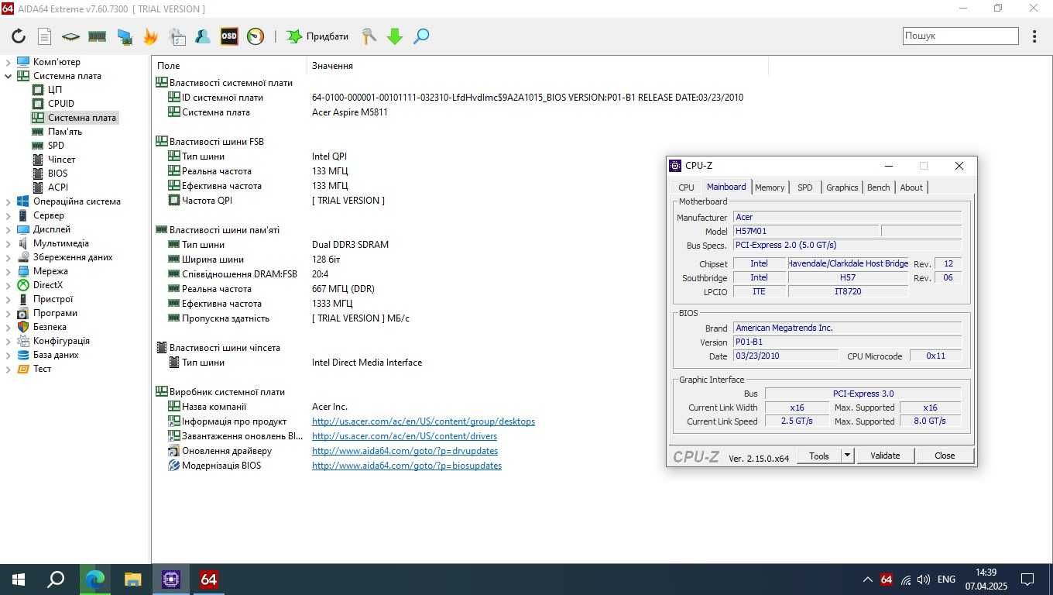Click the Значення column header
The width and height of the screenshot is (1053, 595).
click(537, 66)
